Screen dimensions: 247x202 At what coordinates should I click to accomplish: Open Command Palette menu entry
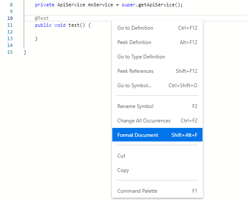click(157, 191)
